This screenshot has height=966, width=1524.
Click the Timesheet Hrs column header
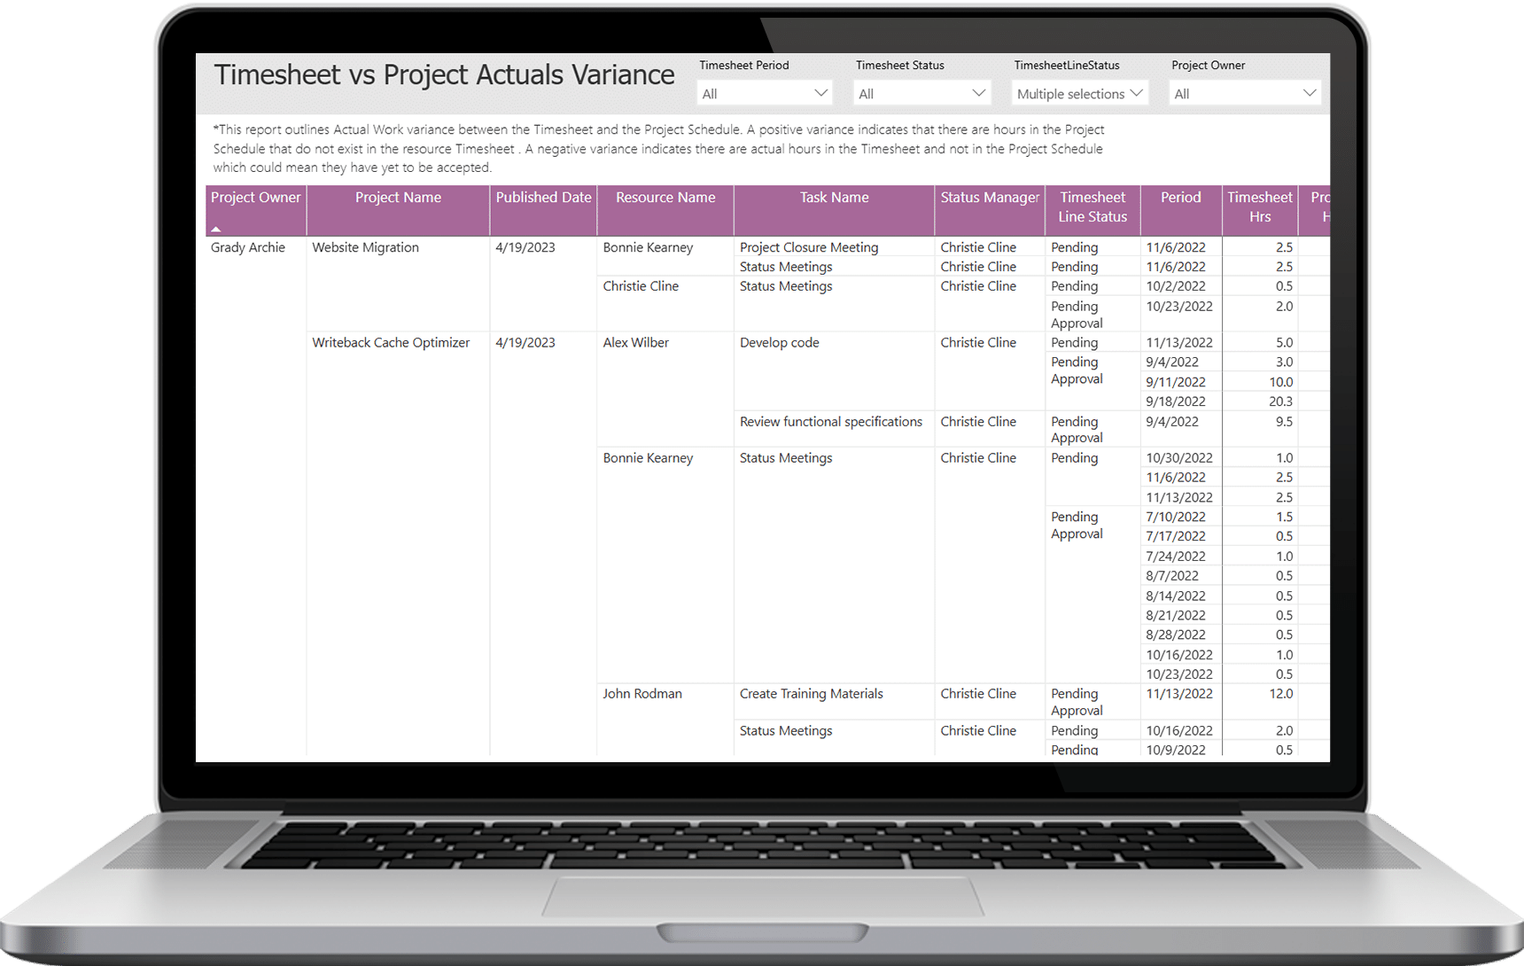pos(1260,207)
